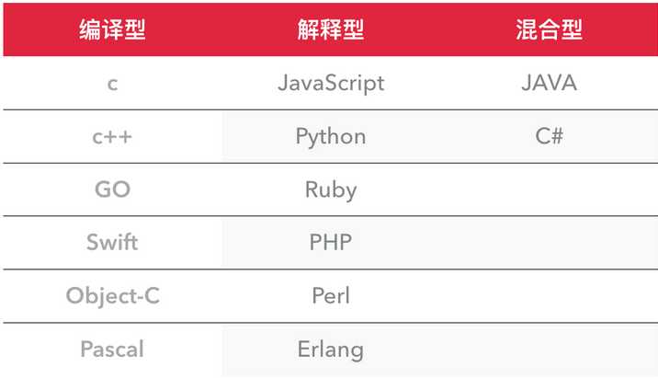Click the Ruby table cell
This screenshot has width=658, height=378.
click(x=330, y=189)
